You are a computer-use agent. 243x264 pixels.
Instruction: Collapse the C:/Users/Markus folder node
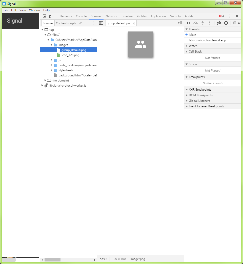point(48,40)
